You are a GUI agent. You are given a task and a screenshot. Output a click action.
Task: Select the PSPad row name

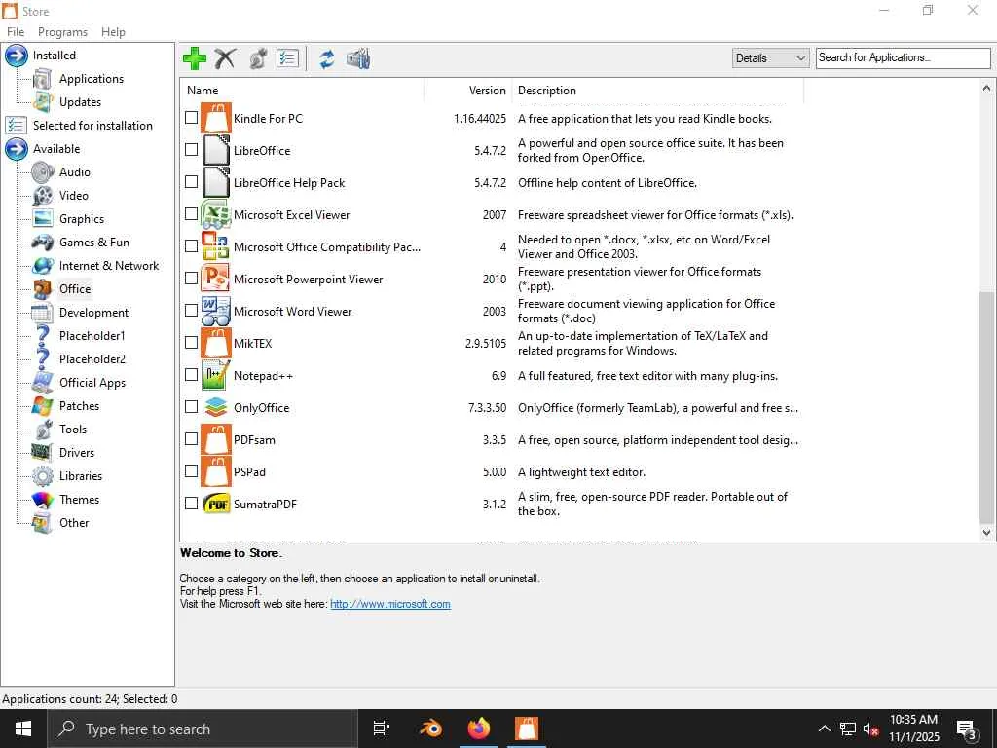pyautogui.click(x=249, y=472)
